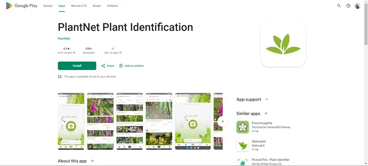368x166 pixels.
Task: Open About this app arrow
Action: click(x=92, y=161)
